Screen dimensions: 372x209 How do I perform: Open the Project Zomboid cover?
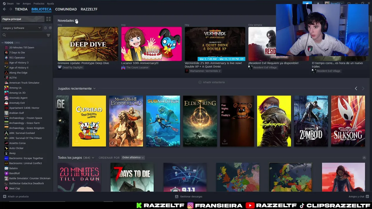(311, 121)
